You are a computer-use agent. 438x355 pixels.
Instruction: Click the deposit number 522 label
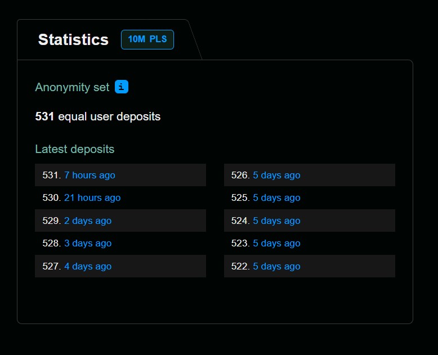pos(240,266)
